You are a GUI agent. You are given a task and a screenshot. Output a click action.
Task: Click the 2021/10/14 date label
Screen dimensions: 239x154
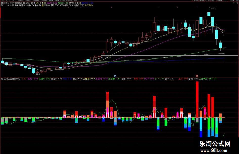6,6
